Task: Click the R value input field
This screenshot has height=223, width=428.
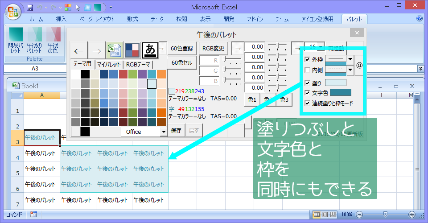Action: pyautogui.click(x=210, y=61)
